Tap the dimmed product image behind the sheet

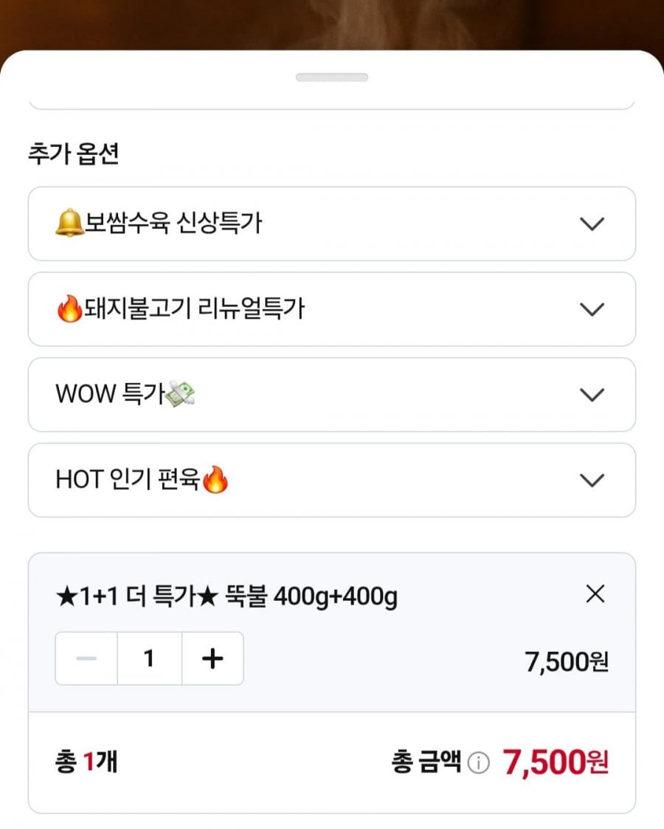(x=332, y=24)
